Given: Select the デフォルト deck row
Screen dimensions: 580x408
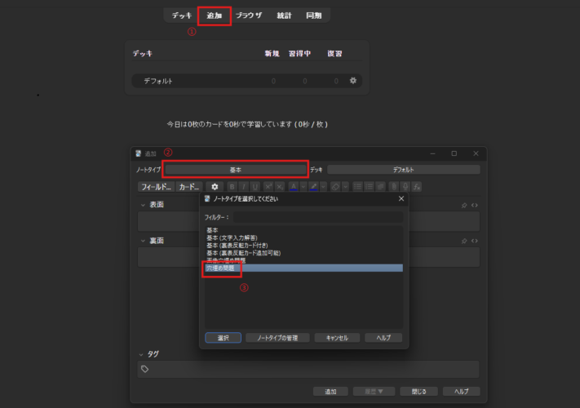Looking at the screenshot, I should coord(246,81).
